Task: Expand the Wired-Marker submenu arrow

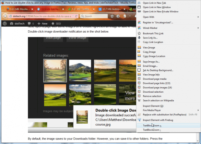Action: [x=198, y=28]
